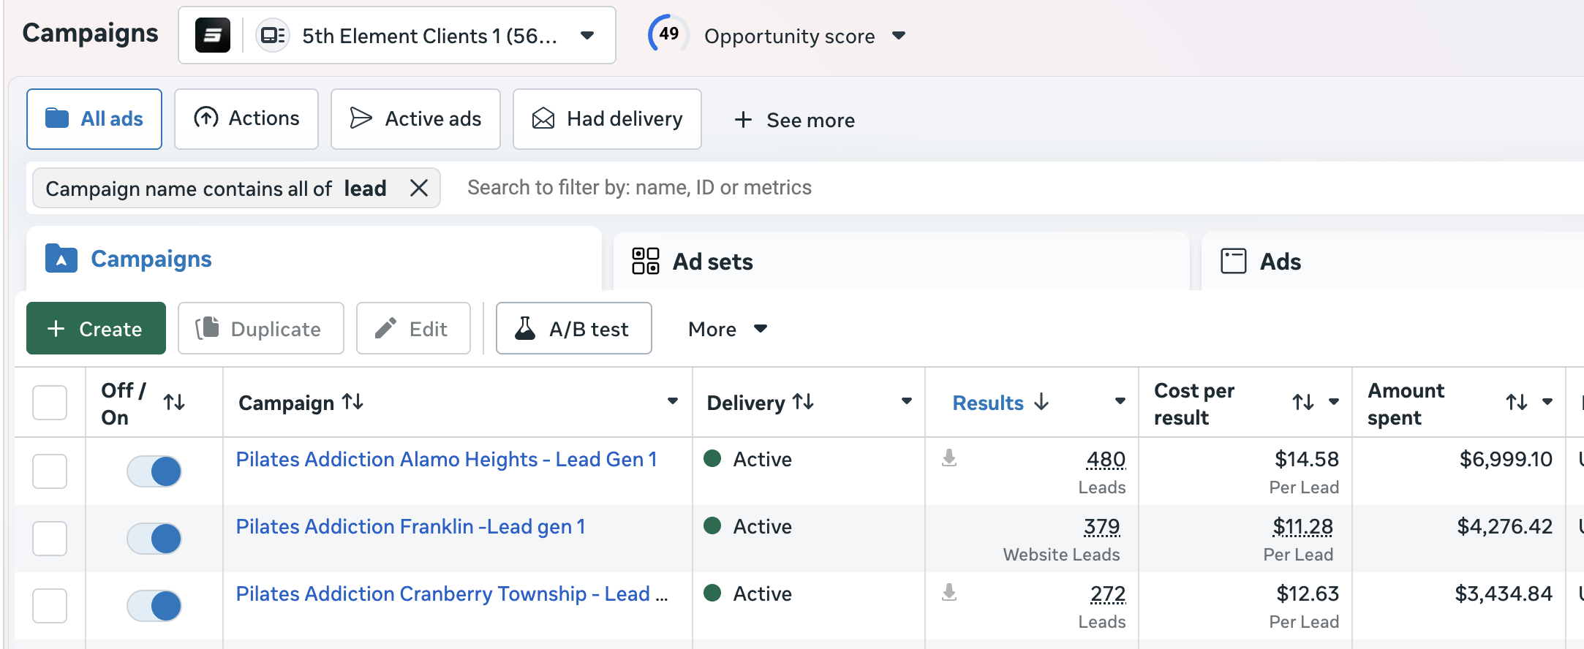1584x649 pixels.
Task: Click the opportunity score 49 circle
Action: 668,34
